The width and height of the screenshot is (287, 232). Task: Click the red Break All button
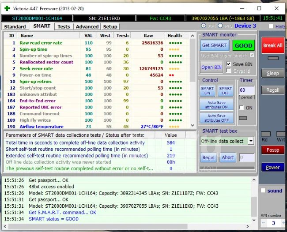pos(273,45)
